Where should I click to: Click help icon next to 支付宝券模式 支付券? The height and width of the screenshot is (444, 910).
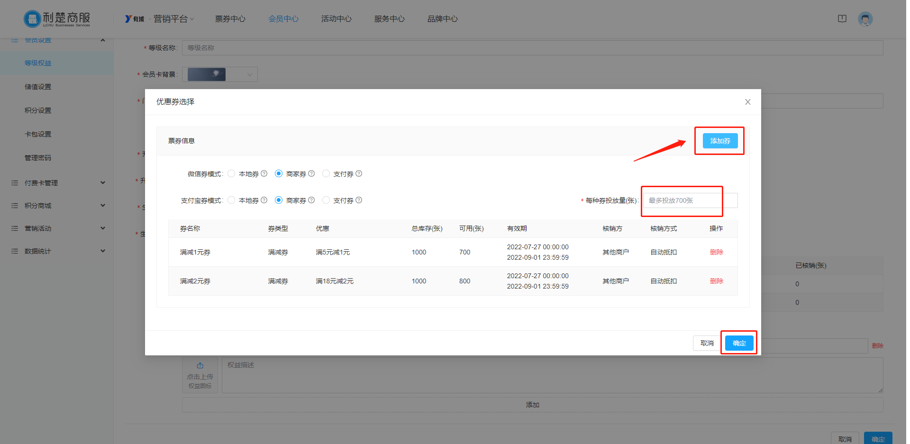359,200
